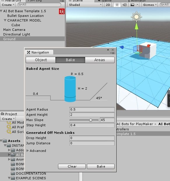Click the Scene view search field
This screenshot has width=170, height=181.
(x=165, y=5)
